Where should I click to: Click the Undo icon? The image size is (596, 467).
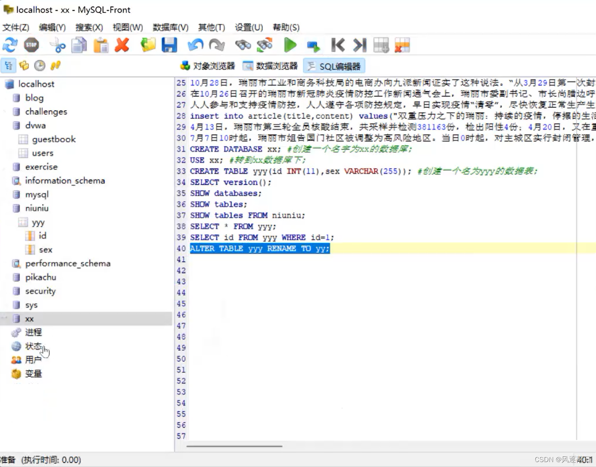click(195, 45)
